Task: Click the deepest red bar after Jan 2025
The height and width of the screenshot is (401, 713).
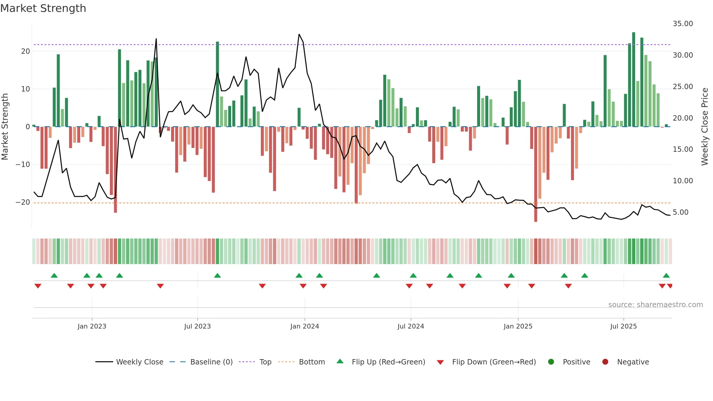Action: 536,174
